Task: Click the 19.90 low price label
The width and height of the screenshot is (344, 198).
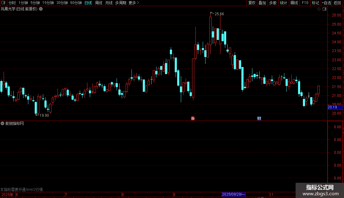Action: coord(44,115)
